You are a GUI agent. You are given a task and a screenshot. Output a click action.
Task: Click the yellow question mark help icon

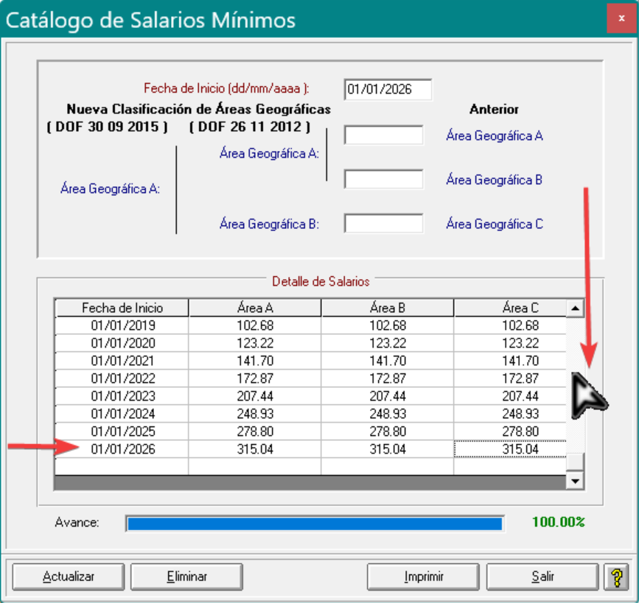click(x=615, y=576)
